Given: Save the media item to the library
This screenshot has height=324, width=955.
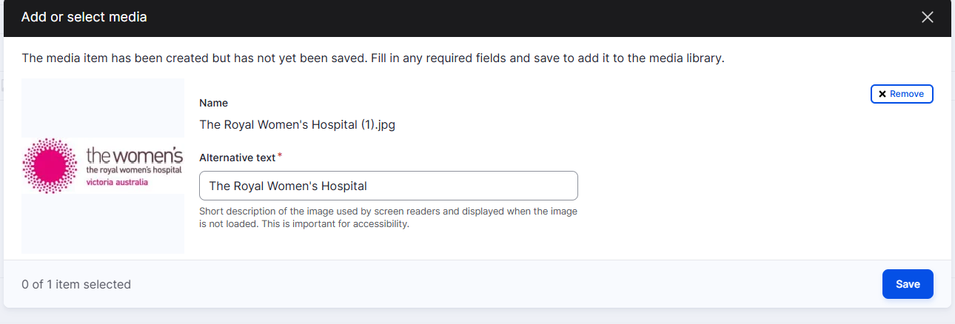Looking at the screenshot, I should pyautogui.click(x=908, y=284).
